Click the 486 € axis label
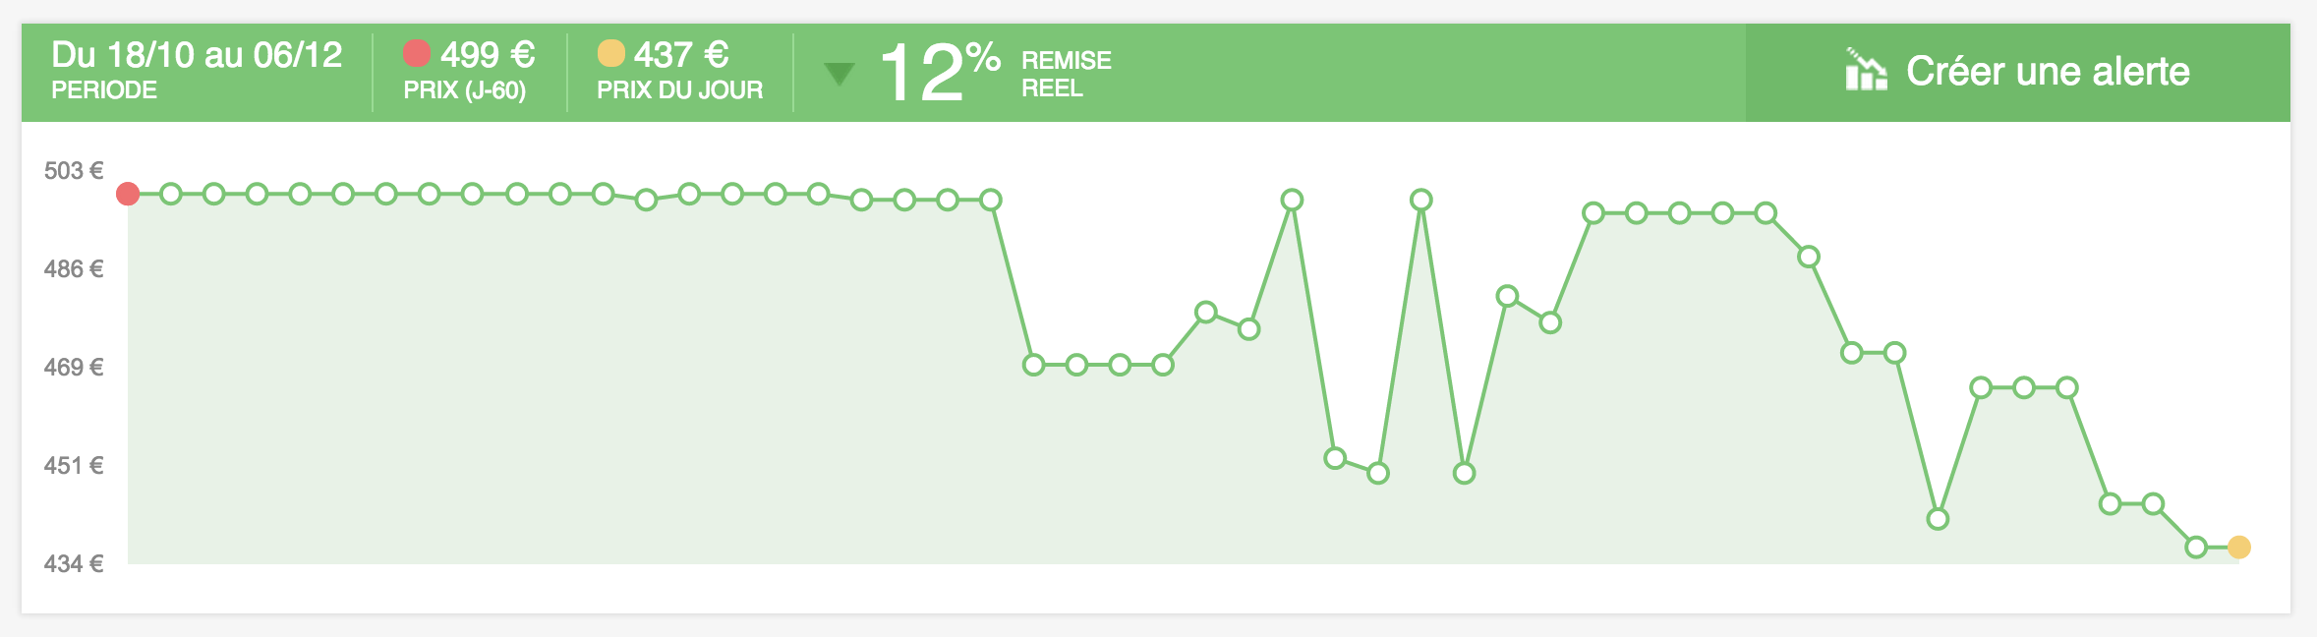2317x637 pixels. pos(73,269)
